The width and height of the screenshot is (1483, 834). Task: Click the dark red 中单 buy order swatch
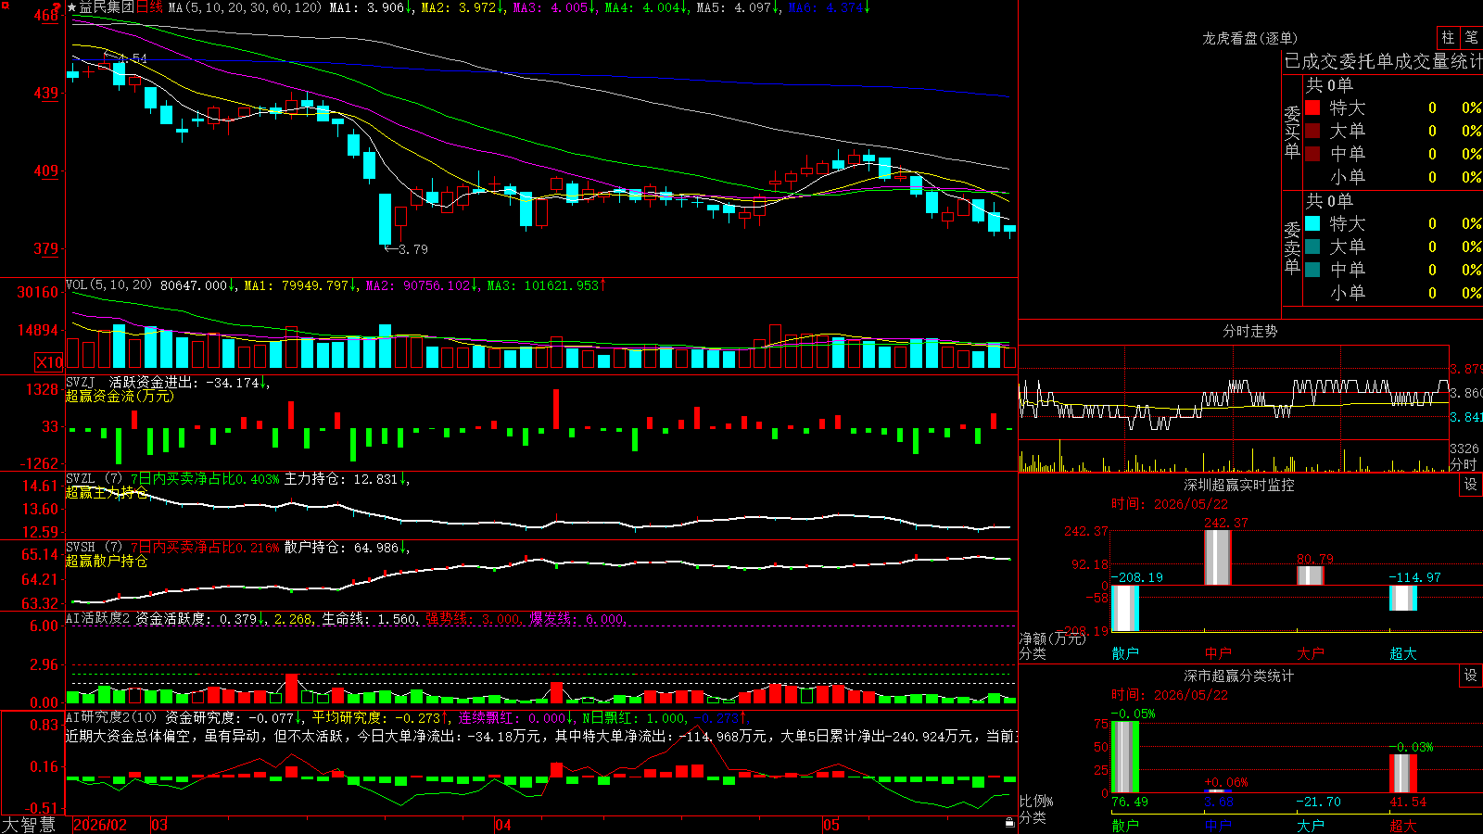(x=1312, y=154)
